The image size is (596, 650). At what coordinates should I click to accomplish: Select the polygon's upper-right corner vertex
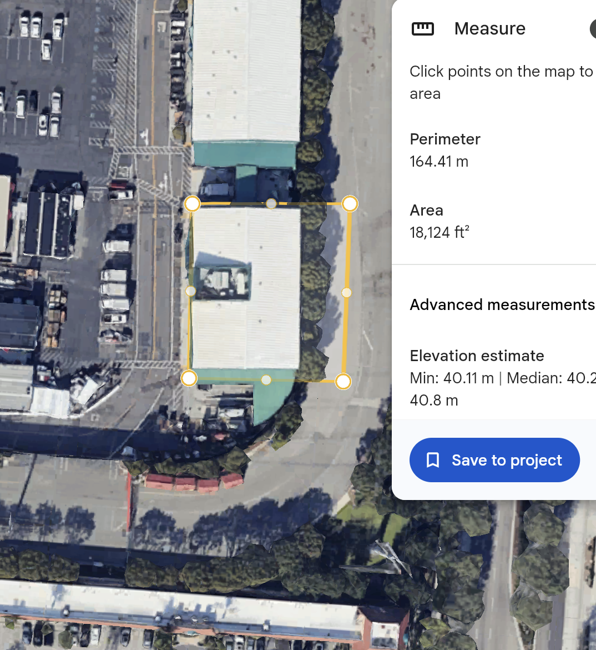click(x=350, y=203)
